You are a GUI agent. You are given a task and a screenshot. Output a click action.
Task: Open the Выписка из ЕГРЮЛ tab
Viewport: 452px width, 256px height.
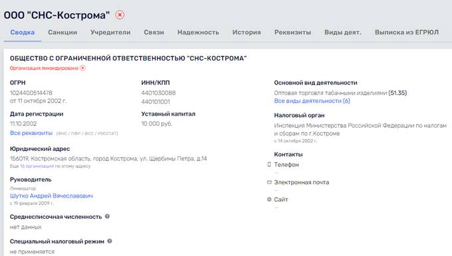tap(407, 33)
